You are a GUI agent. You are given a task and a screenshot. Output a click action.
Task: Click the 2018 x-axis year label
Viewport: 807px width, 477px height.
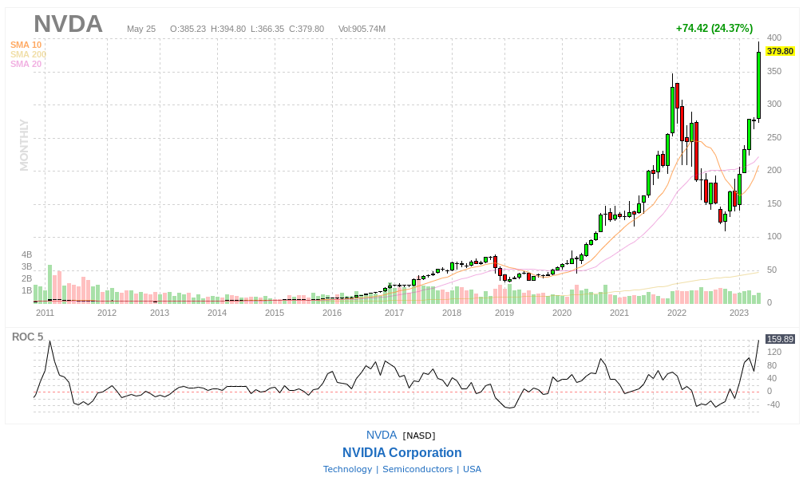click(452, 313)
